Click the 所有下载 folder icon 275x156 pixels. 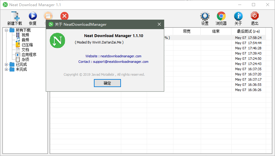point(12,30)
